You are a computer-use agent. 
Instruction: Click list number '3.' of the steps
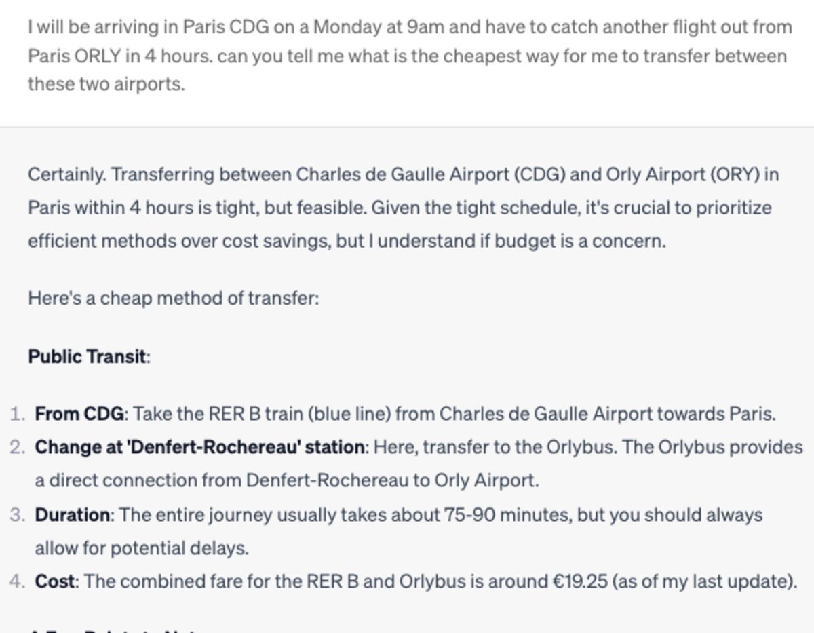tap(18, 515)
